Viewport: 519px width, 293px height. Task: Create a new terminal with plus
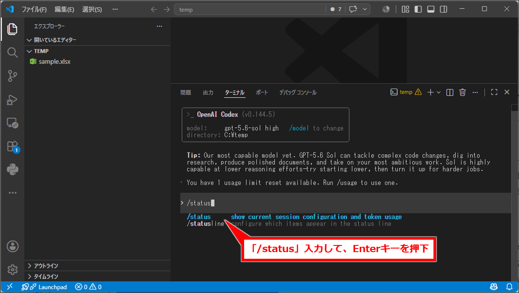pos(430,92)
